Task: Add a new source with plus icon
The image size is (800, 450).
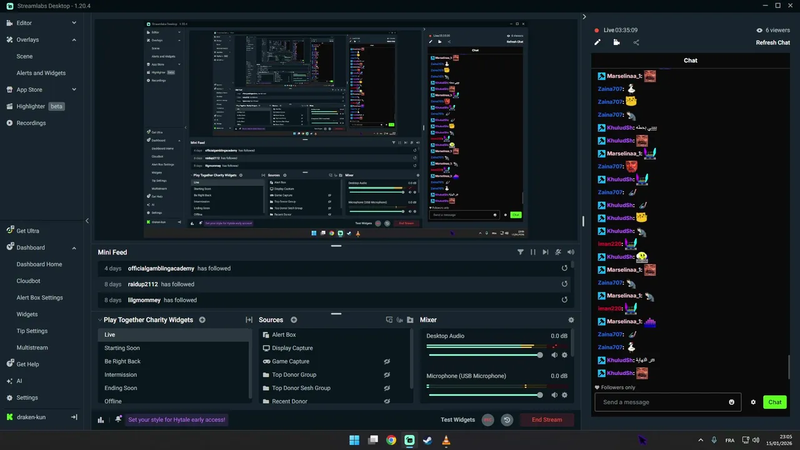Action: coord(294,319)
